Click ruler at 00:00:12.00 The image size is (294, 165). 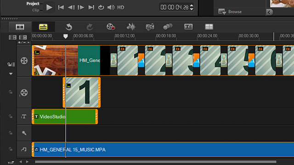pyautogui.click(x=124, y=36)
